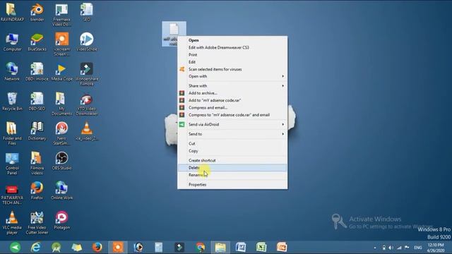Open Word from the taskbar
The width and height of the screenshot is (452, 254).
[241, 247]
